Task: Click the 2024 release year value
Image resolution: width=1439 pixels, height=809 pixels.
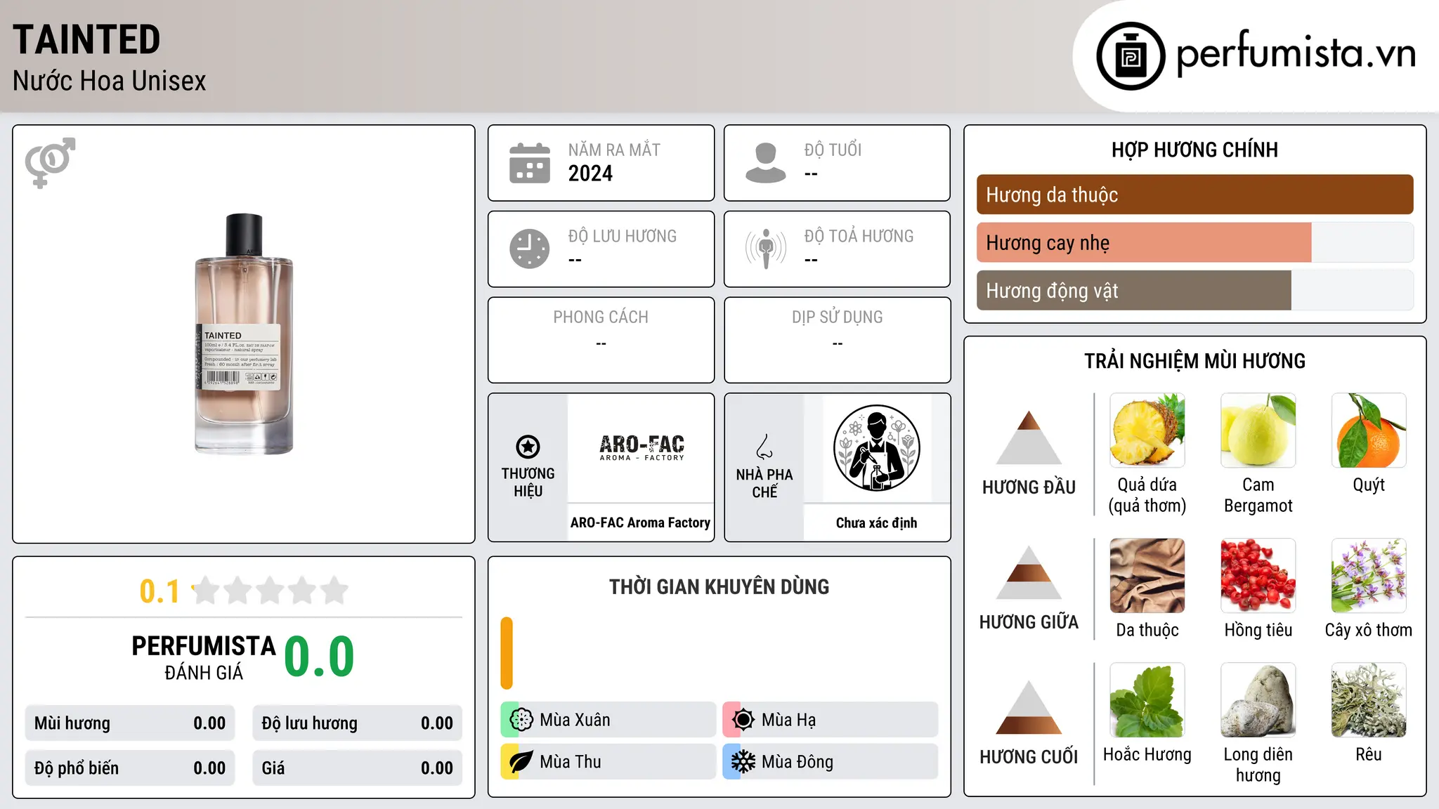Action: pos(590,173)
